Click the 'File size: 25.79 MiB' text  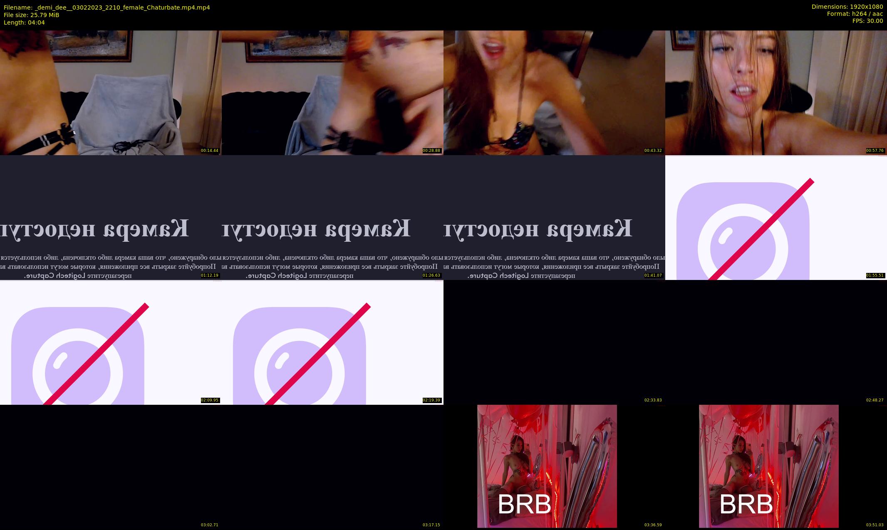click(x=32, y=15)
